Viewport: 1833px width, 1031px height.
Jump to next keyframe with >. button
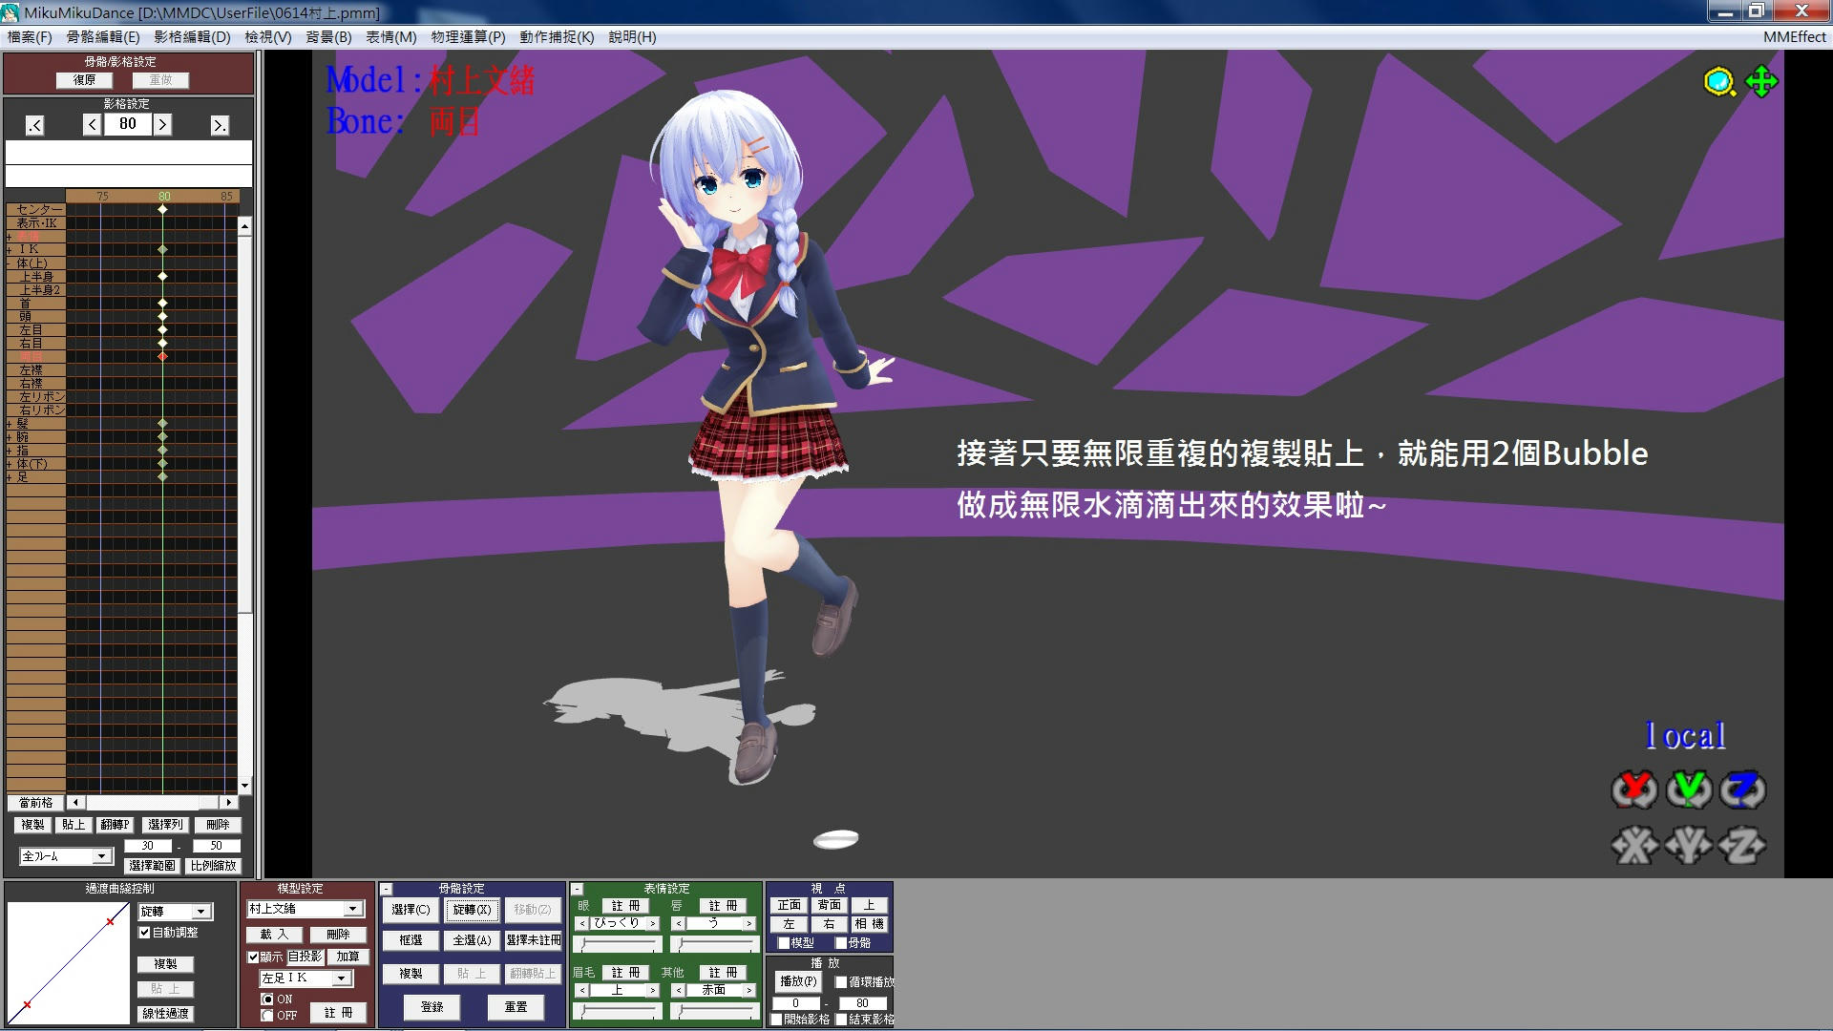[220, 125]
